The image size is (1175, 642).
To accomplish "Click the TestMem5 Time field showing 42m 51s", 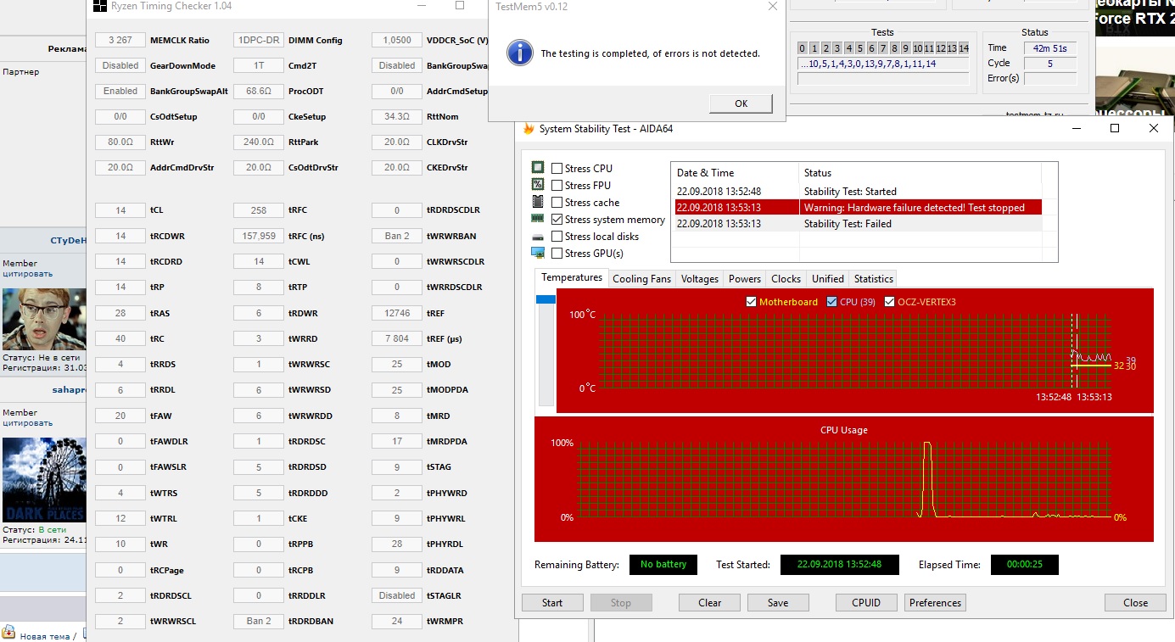I will click(1049, 48).
